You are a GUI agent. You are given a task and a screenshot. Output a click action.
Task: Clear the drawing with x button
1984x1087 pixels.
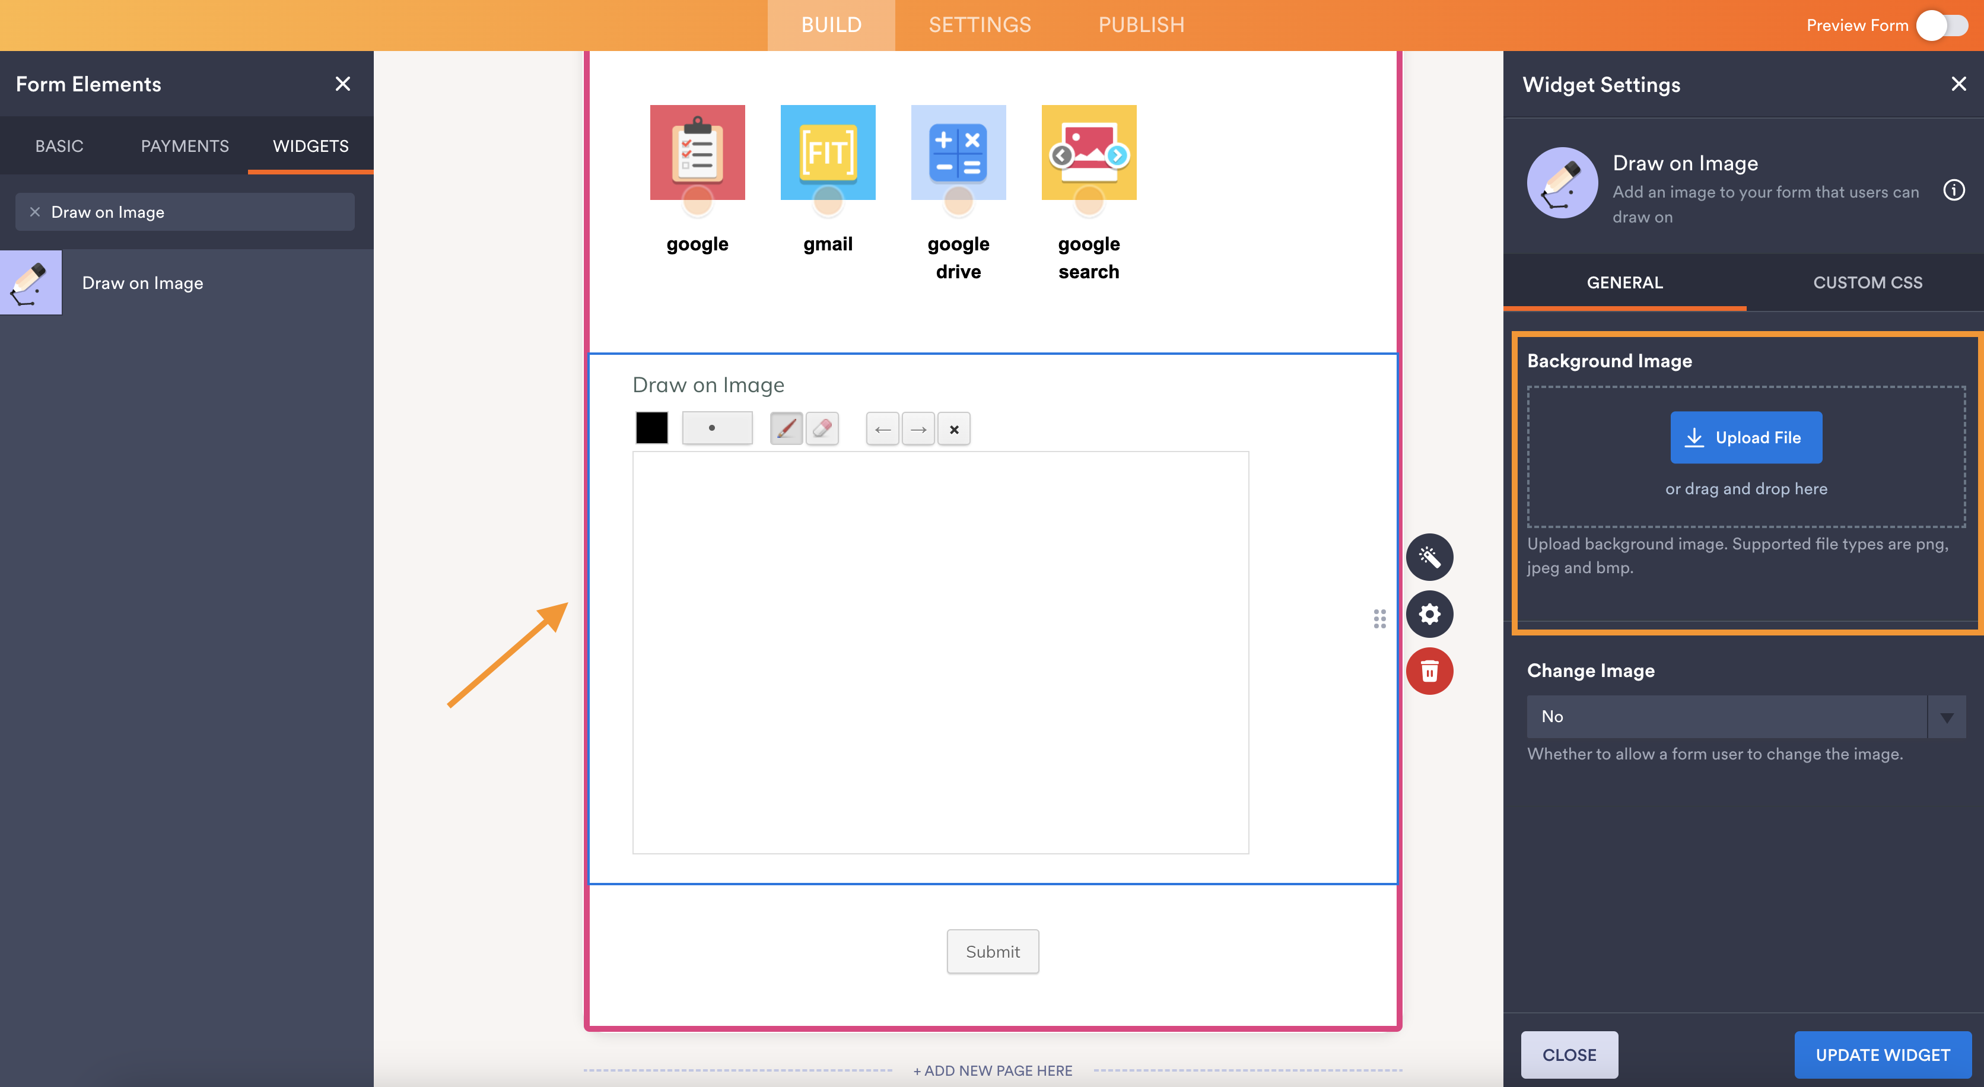[x=953, y=429]
